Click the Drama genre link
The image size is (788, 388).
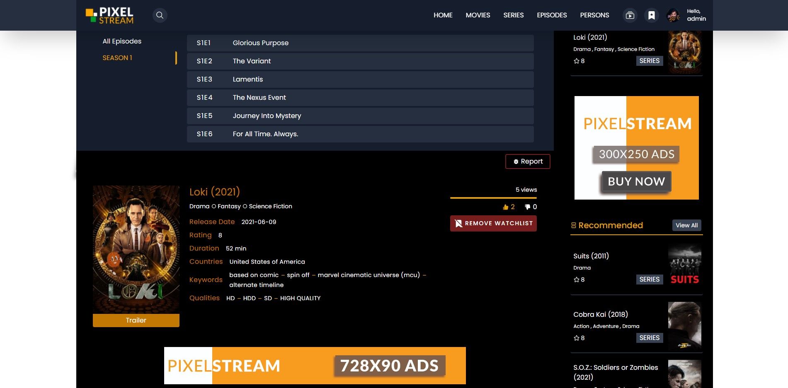coord(199,206)
